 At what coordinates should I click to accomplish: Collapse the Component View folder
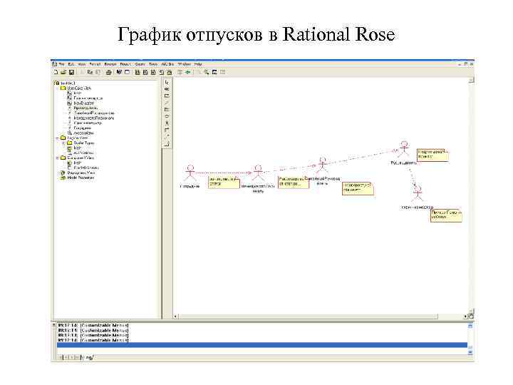[58, 158]
